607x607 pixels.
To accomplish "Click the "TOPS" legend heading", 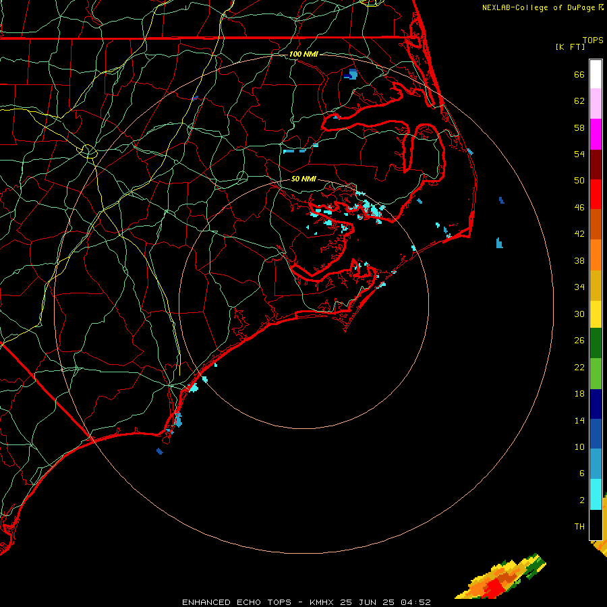I will [x=593, y=40].
